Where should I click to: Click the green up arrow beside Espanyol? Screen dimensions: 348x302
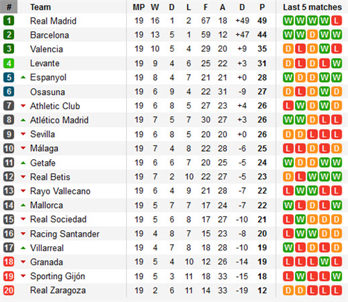coord(23,77)
